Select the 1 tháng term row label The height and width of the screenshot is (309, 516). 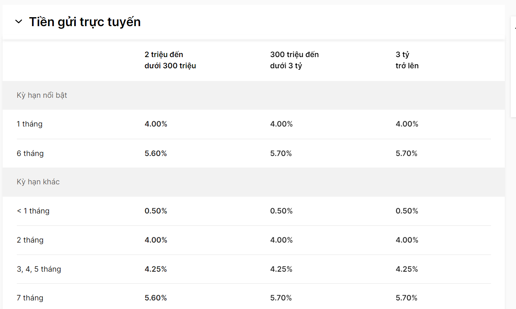29,124
